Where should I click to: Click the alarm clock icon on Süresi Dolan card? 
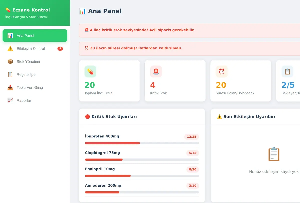coord(222,72)
